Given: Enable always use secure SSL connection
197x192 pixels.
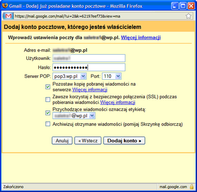Looking at the screenshot, I should pos(48,99).
